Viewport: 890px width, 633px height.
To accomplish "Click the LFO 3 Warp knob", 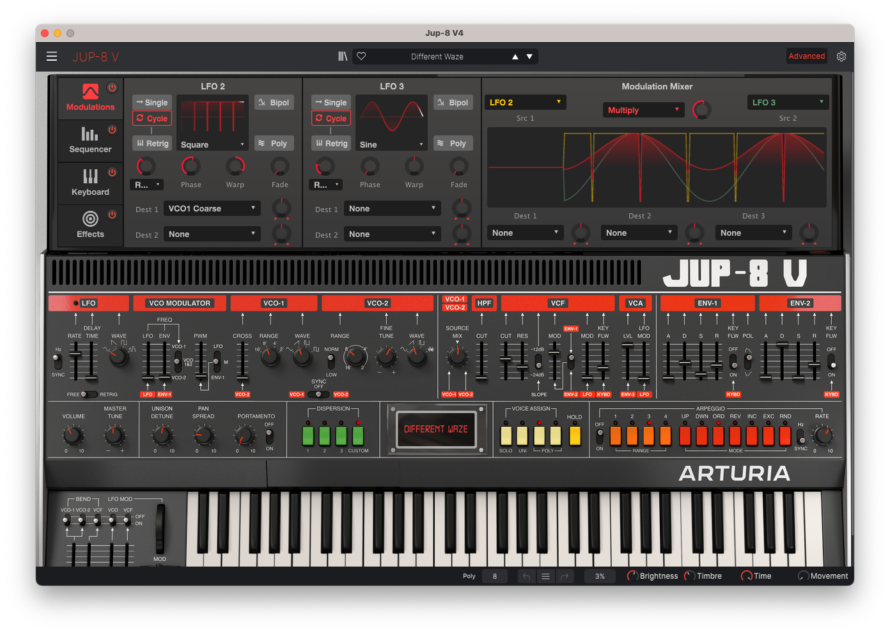I will point(414,167).
